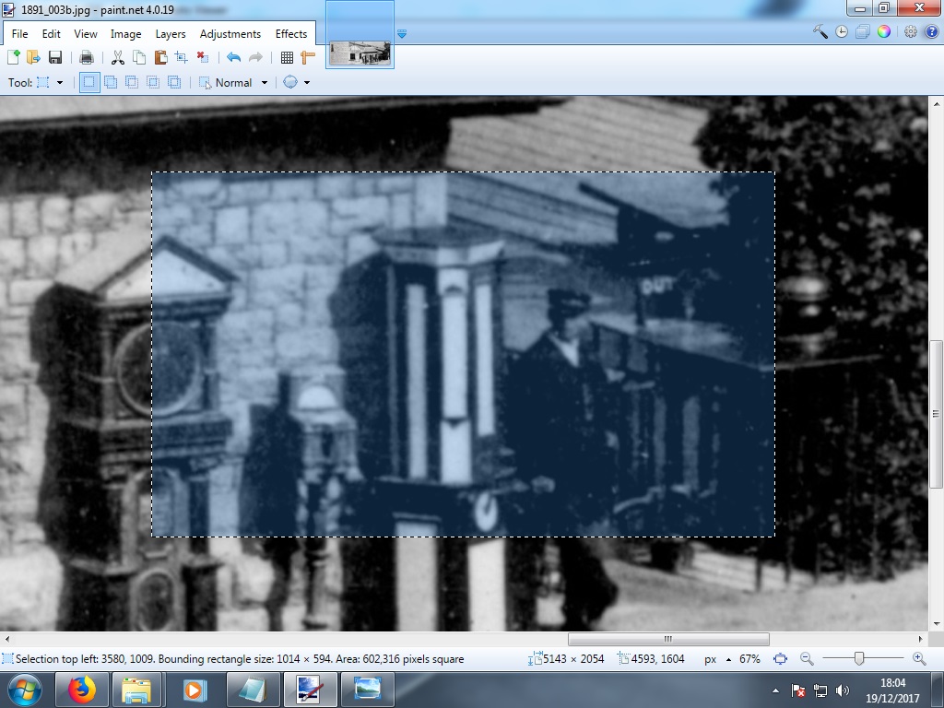
Task: Open the Print dialog icon
Action: click(87, 56)
